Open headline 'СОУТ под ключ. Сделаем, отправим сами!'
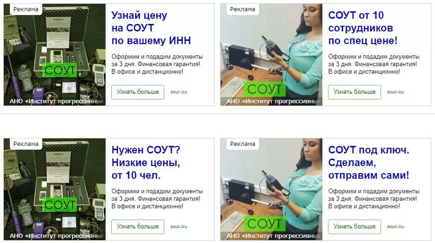This screenshot has width=435, height=243. point(369,163)
